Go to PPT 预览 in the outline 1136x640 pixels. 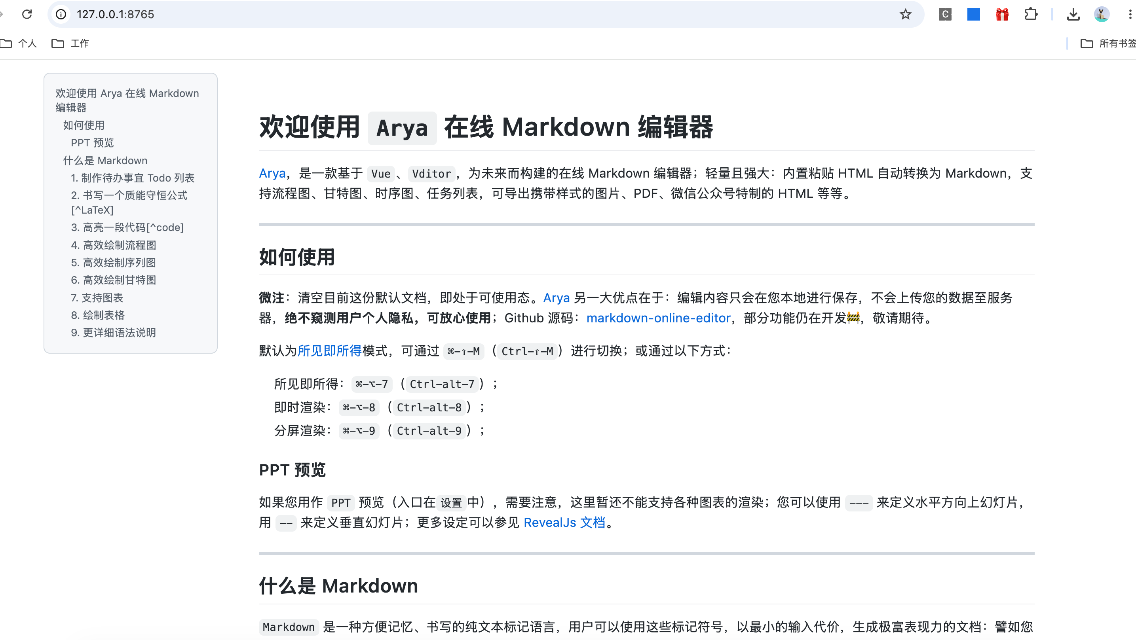[x=92, y=143]
